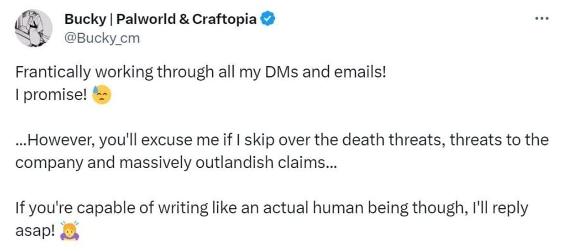This screenshot has height=247, width=562.
Task: Click the "I promise!" text
Action: [51, 95]
